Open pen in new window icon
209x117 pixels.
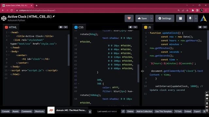point(123,111)
